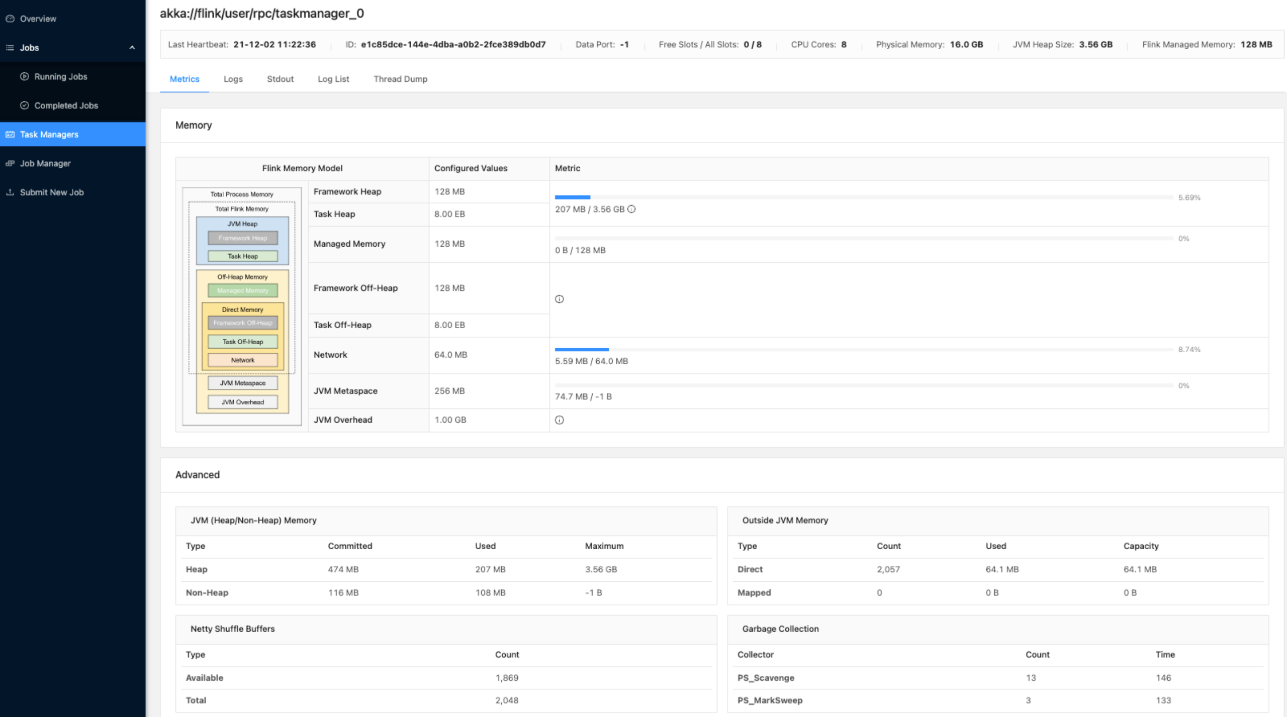Click the Jobs list icon in sidebar
This screenshot has height=717, width=1287.
coord(10,48)
